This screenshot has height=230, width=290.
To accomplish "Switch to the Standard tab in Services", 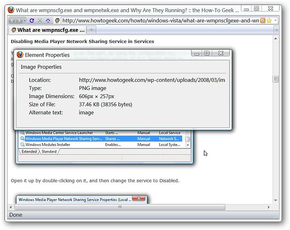I will [x=49, y=152].
